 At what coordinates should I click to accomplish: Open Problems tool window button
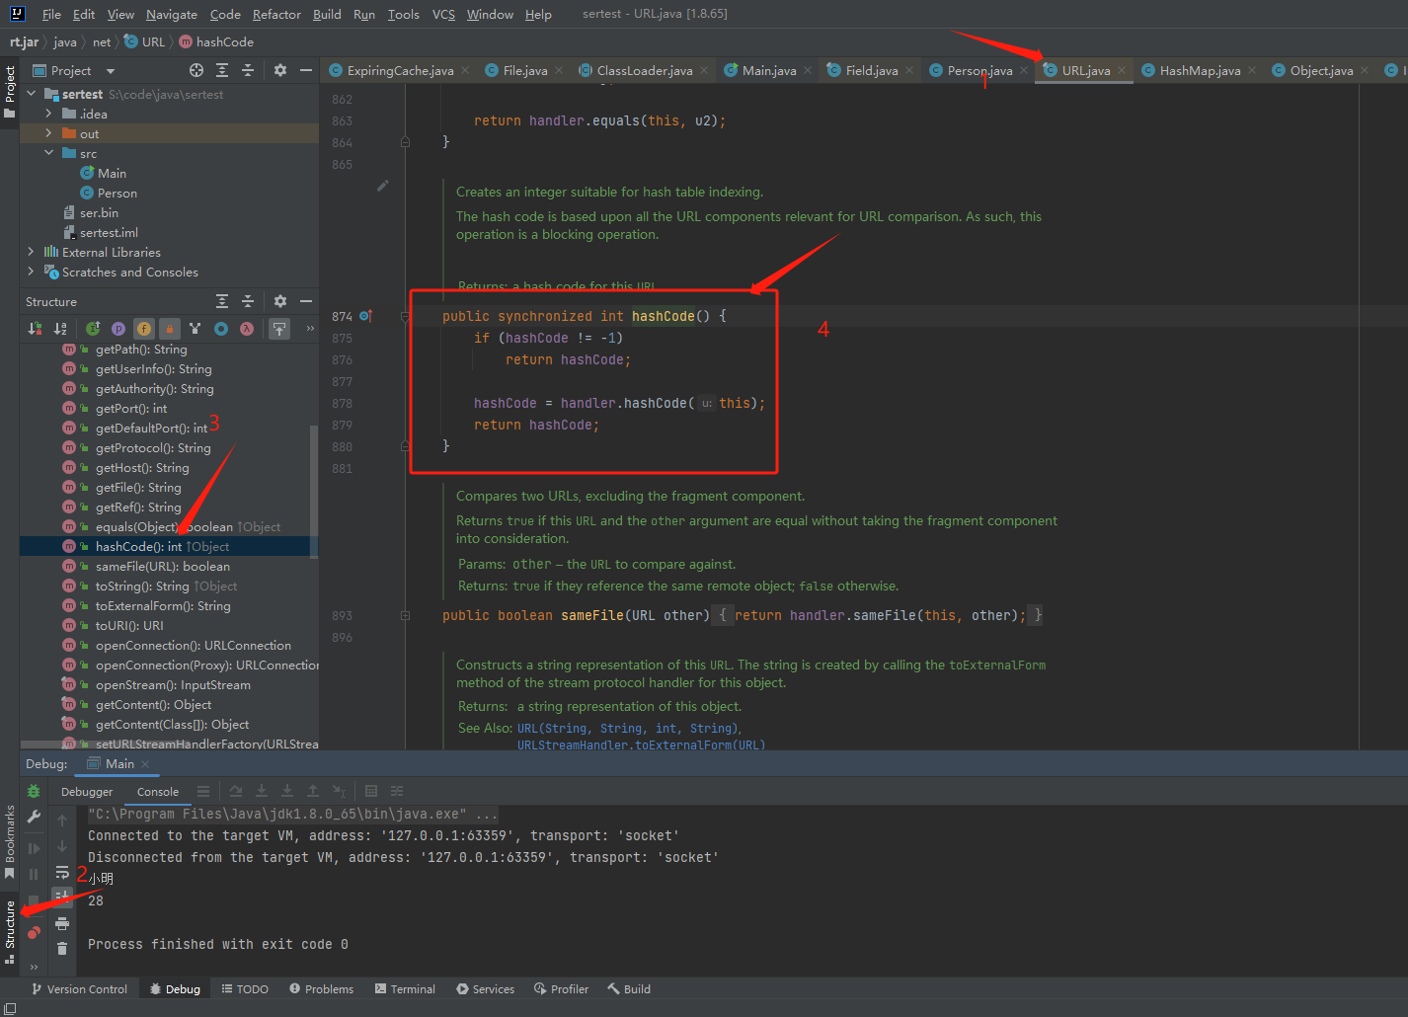click(321, 988)
